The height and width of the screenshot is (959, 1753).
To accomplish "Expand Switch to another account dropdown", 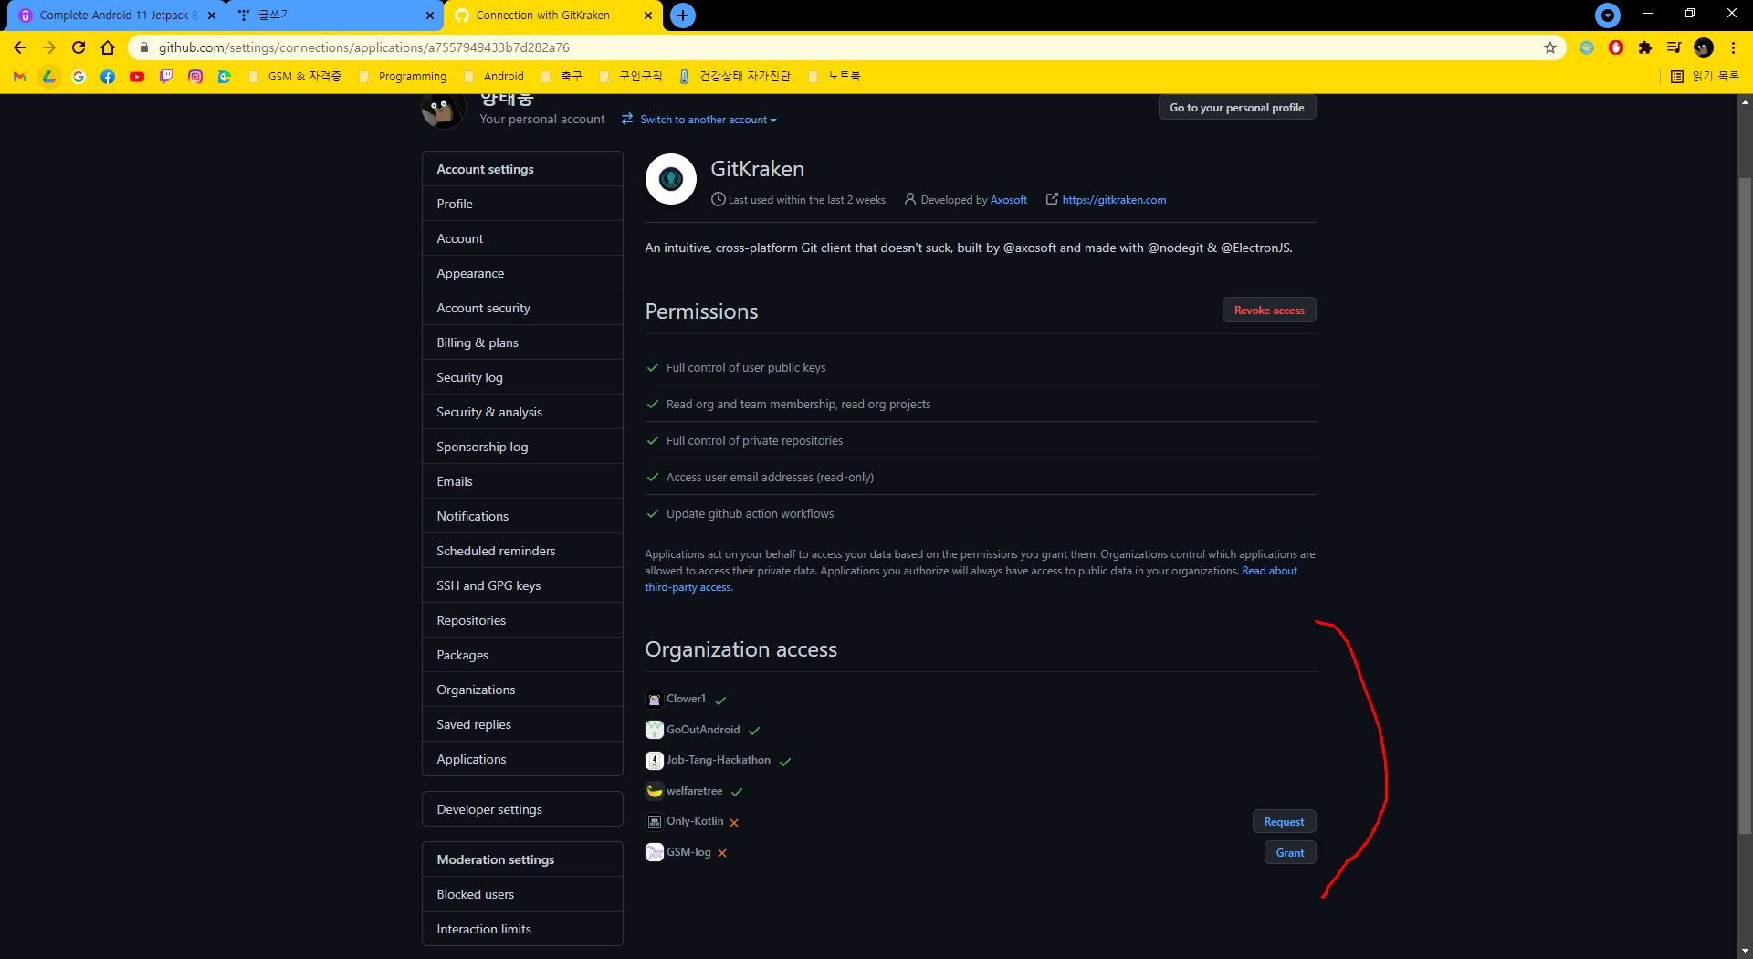I will click(x=699, y=120).
